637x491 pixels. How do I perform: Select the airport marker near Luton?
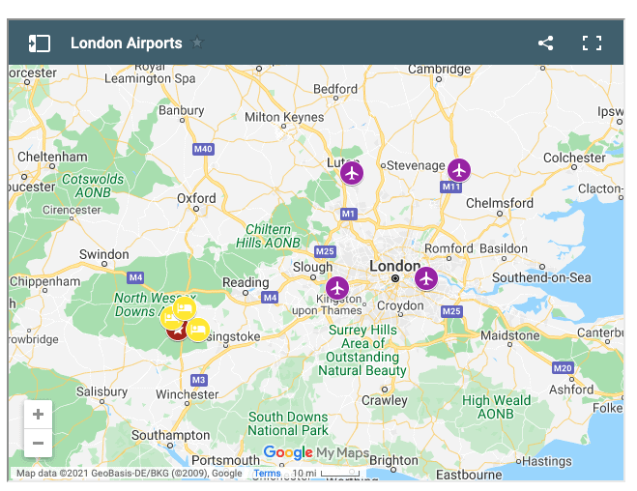tap(351, 172)
